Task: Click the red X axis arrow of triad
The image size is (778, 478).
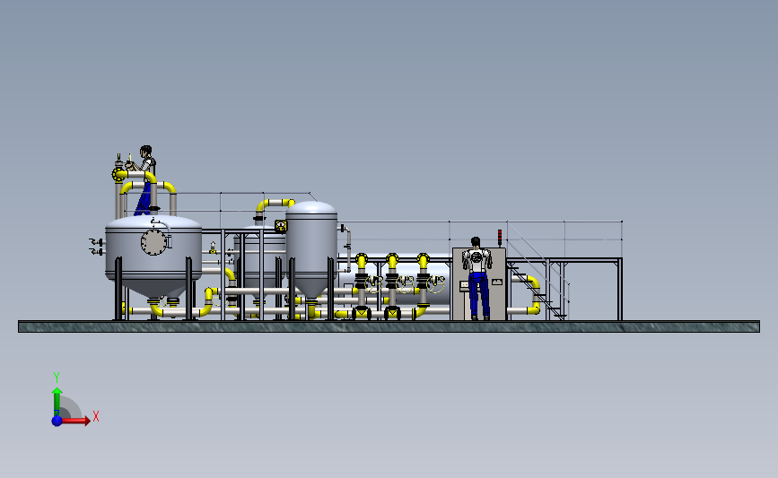Action: click(x=75, y=421)
